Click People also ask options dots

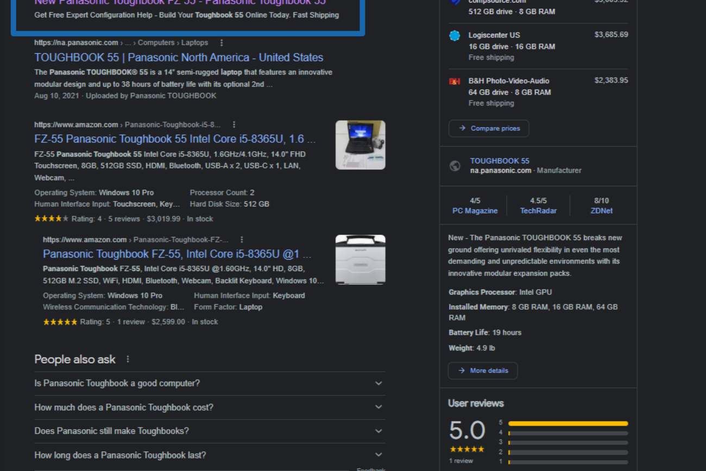pyautogui.click(x=128, y=359)
